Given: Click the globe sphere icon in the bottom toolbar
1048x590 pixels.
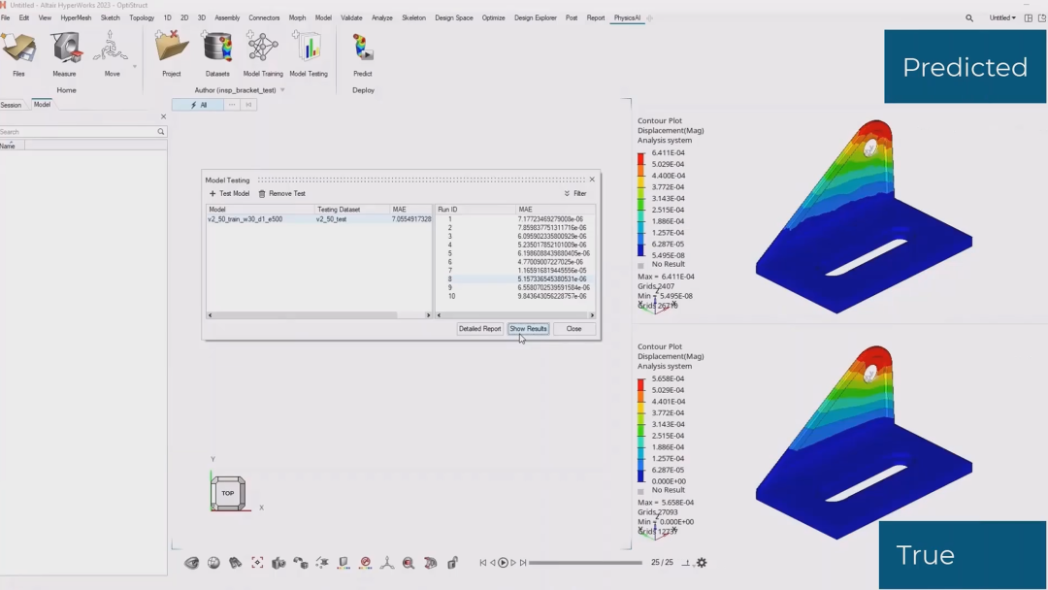Looking at the screenshot, I should click(213, 563).
